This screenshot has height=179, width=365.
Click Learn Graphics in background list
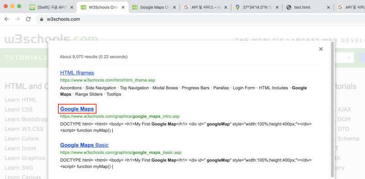(x=25, y=158)
